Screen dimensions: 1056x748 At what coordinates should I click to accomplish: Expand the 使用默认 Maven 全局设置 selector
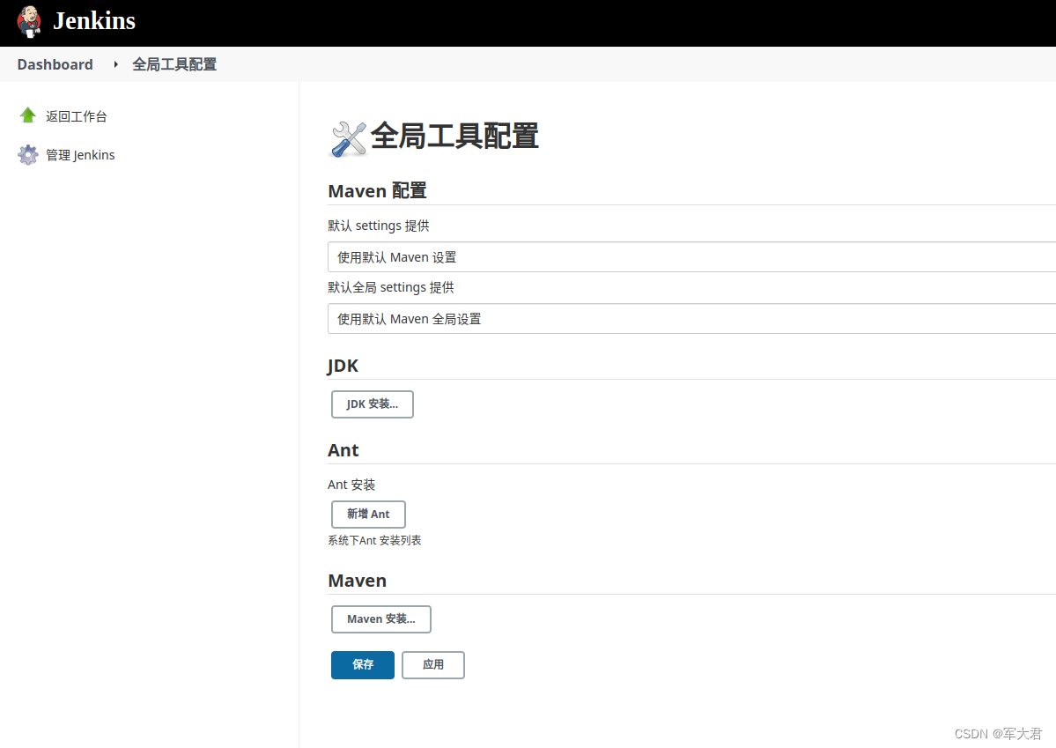pos(617,318)
